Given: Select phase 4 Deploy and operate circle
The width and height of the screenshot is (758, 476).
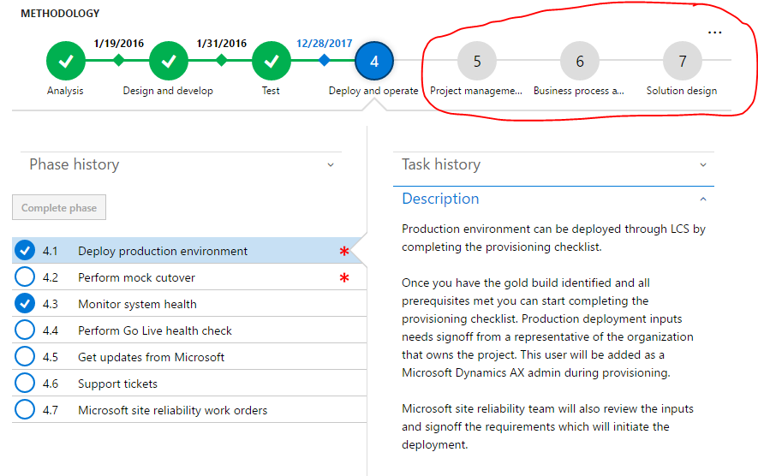Looking at the screenshot, I should coord(374,61).
